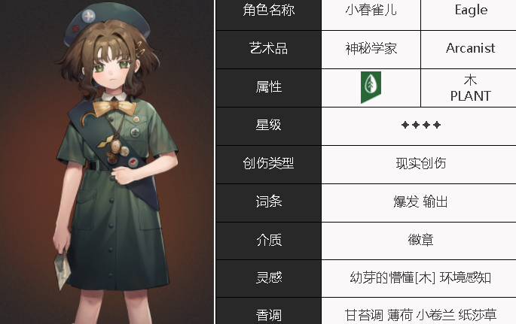The height and width of the screenshot is (324, 516).
Task: Click the 爆发 输出 tags cell
Action: 419,203
